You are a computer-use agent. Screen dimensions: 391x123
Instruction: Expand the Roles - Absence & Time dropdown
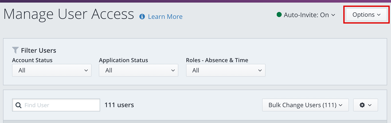click(225, 70)
